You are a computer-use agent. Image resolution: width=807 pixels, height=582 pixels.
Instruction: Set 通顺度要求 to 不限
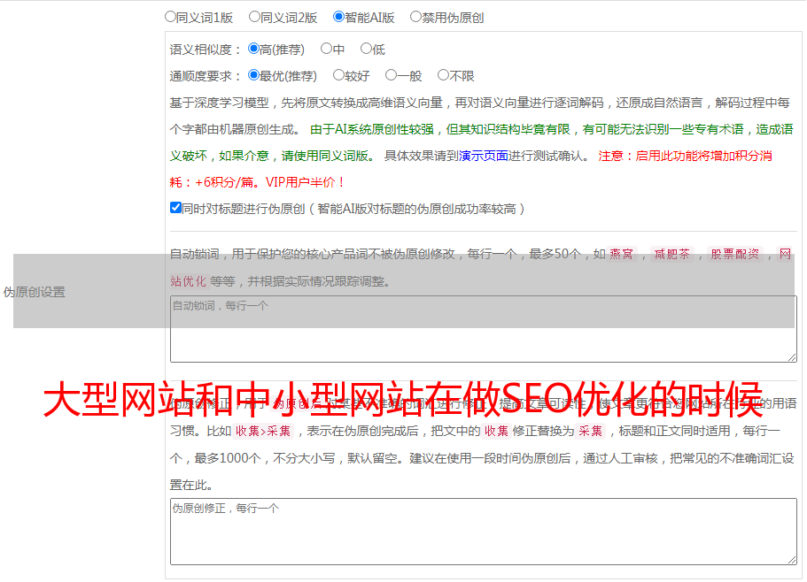(x=443, y=75)
